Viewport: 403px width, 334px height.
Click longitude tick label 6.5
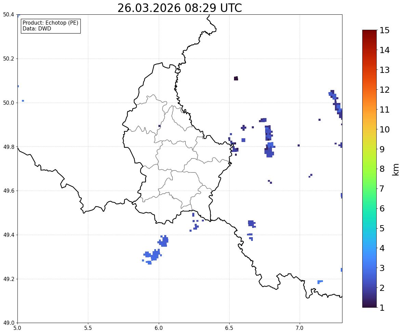click(x=229, y=328)
